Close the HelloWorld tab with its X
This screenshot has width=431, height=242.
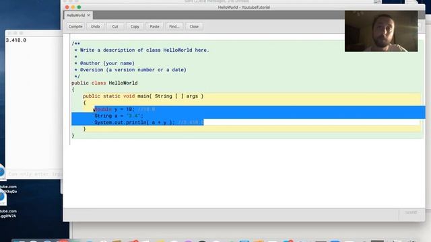(88, 15)
